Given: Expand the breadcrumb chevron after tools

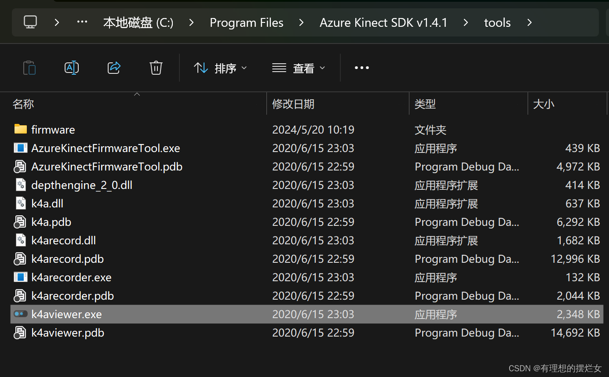Looking at the screenshot, I should coord(529,22).
